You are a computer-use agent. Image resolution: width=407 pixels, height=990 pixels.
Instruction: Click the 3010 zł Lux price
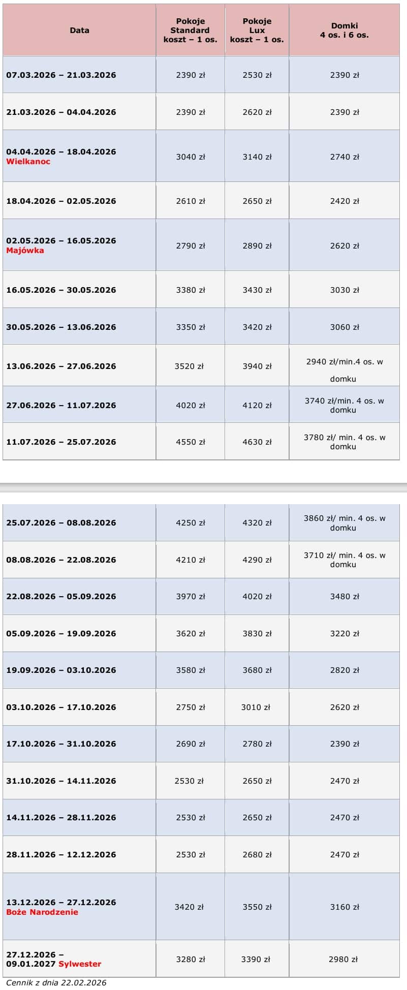[x=256, y=707]
